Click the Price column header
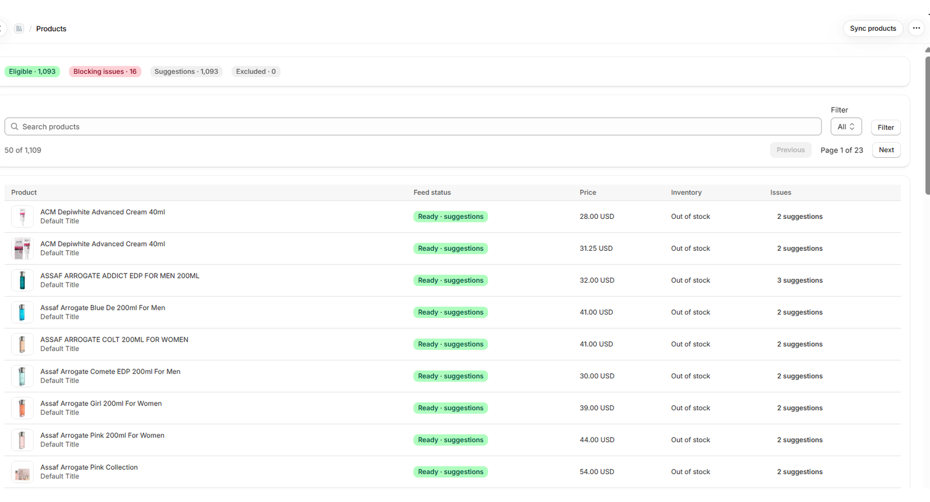Screen dimensions: 930x502 pyautogui.click(x=588, y=193)
